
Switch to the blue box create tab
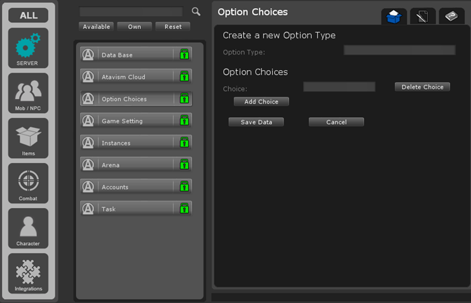point(394,17)
